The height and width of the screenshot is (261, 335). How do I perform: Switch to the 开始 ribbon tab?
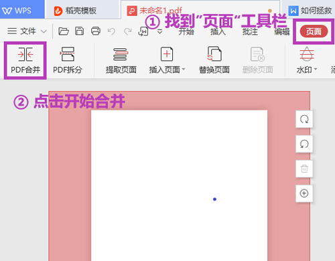(186, 31)
